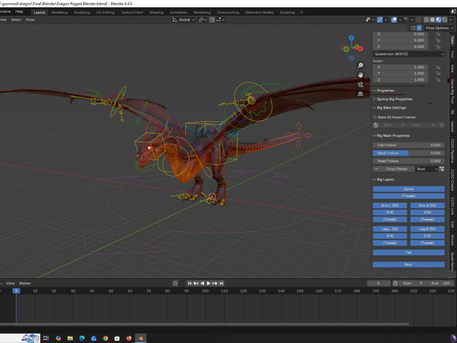This screenshot has width=457, height=343.
Task: Select material preview shading mode
Action: point(439,20)
